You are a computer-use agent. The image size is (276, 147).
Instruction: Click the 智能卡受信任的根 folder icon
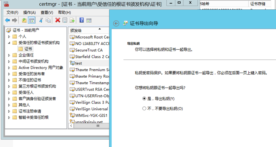[15, 117]
